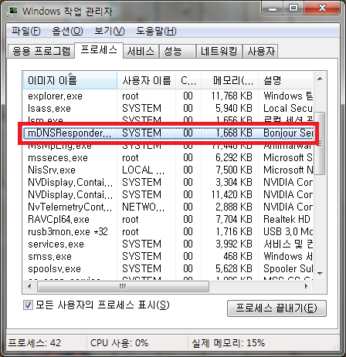
Task: Click CPU 사용: 0% in status bar
Action: point(119,343)
